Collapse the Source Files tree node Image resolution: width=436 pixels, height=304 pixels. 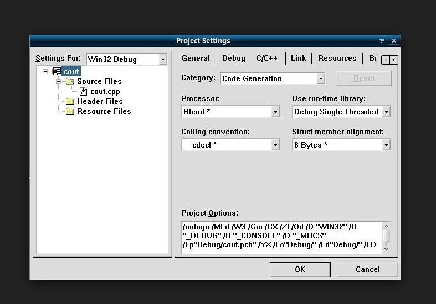pos(58,81)
